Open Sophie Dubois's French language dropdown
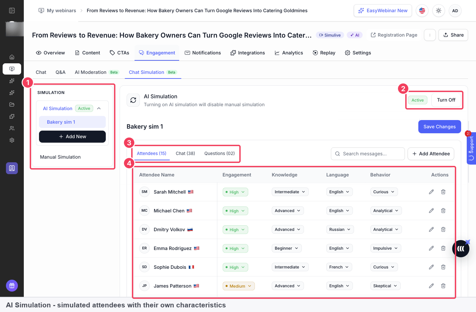 click(339, 267)
